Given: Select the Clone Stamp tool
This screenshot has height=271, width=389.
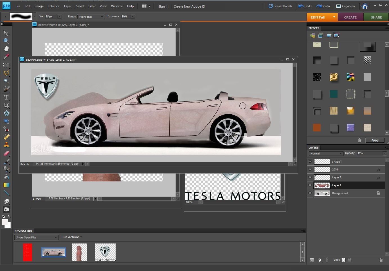Looking at the screenshot, I should (6, 145).
